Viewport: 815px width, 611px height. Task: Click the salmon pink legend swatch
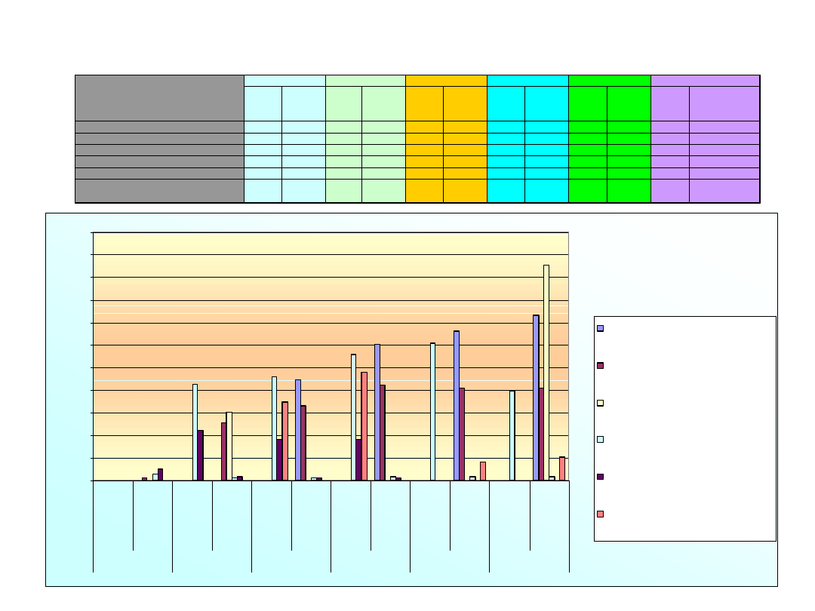(601, 514)
